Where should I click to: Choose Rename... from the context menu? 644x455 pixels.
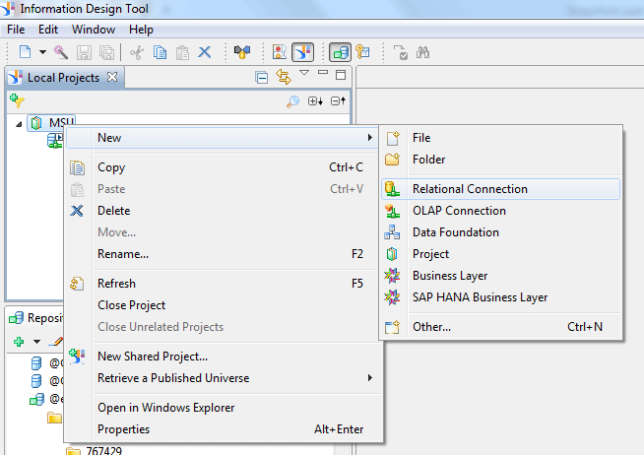click(222, 254)
